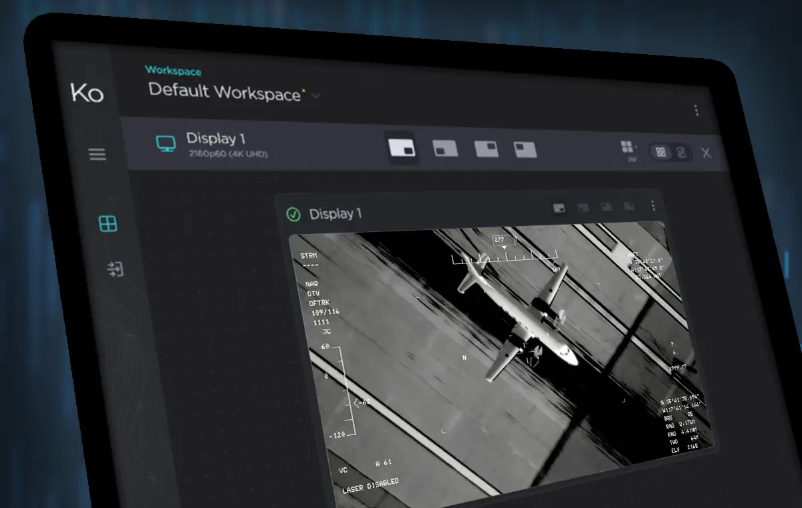Select the small bottom-left PIP icon on the Display 1 card

583,208
